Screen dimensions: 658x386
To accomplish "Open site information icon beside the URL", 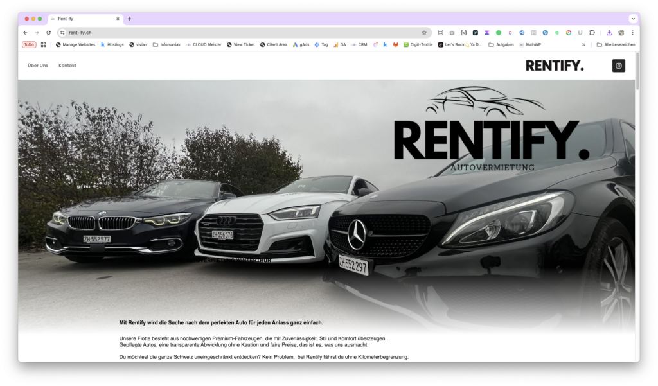I will [62, 33].
